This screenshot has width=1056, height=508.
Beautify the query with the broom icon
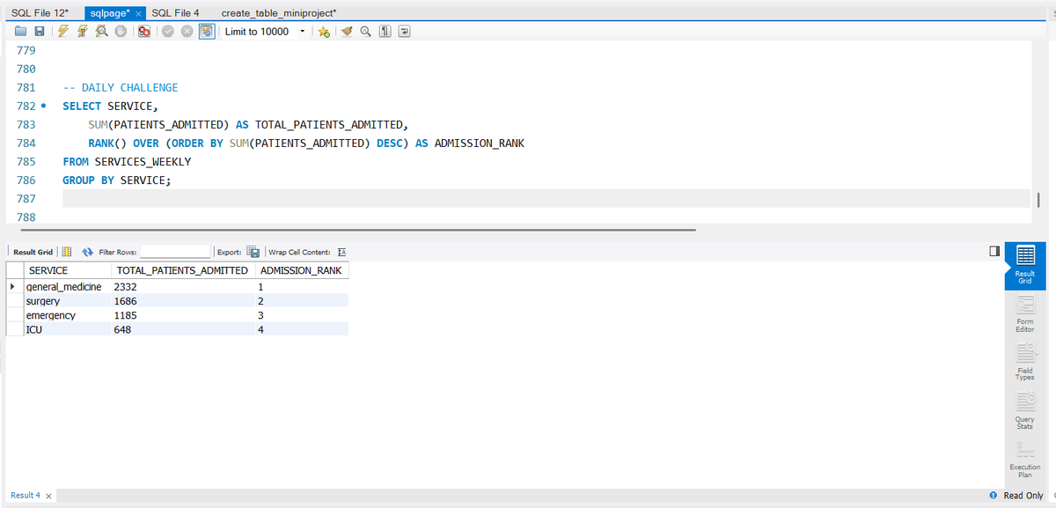tap(346, 32)
